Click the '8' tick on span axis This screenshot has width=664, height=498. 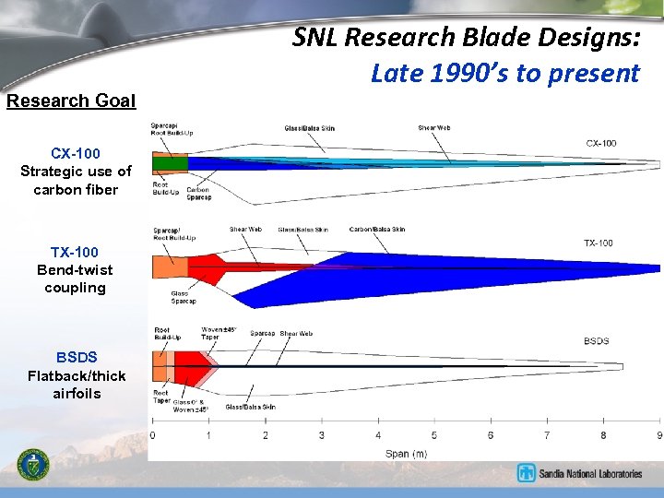[603, 435]
